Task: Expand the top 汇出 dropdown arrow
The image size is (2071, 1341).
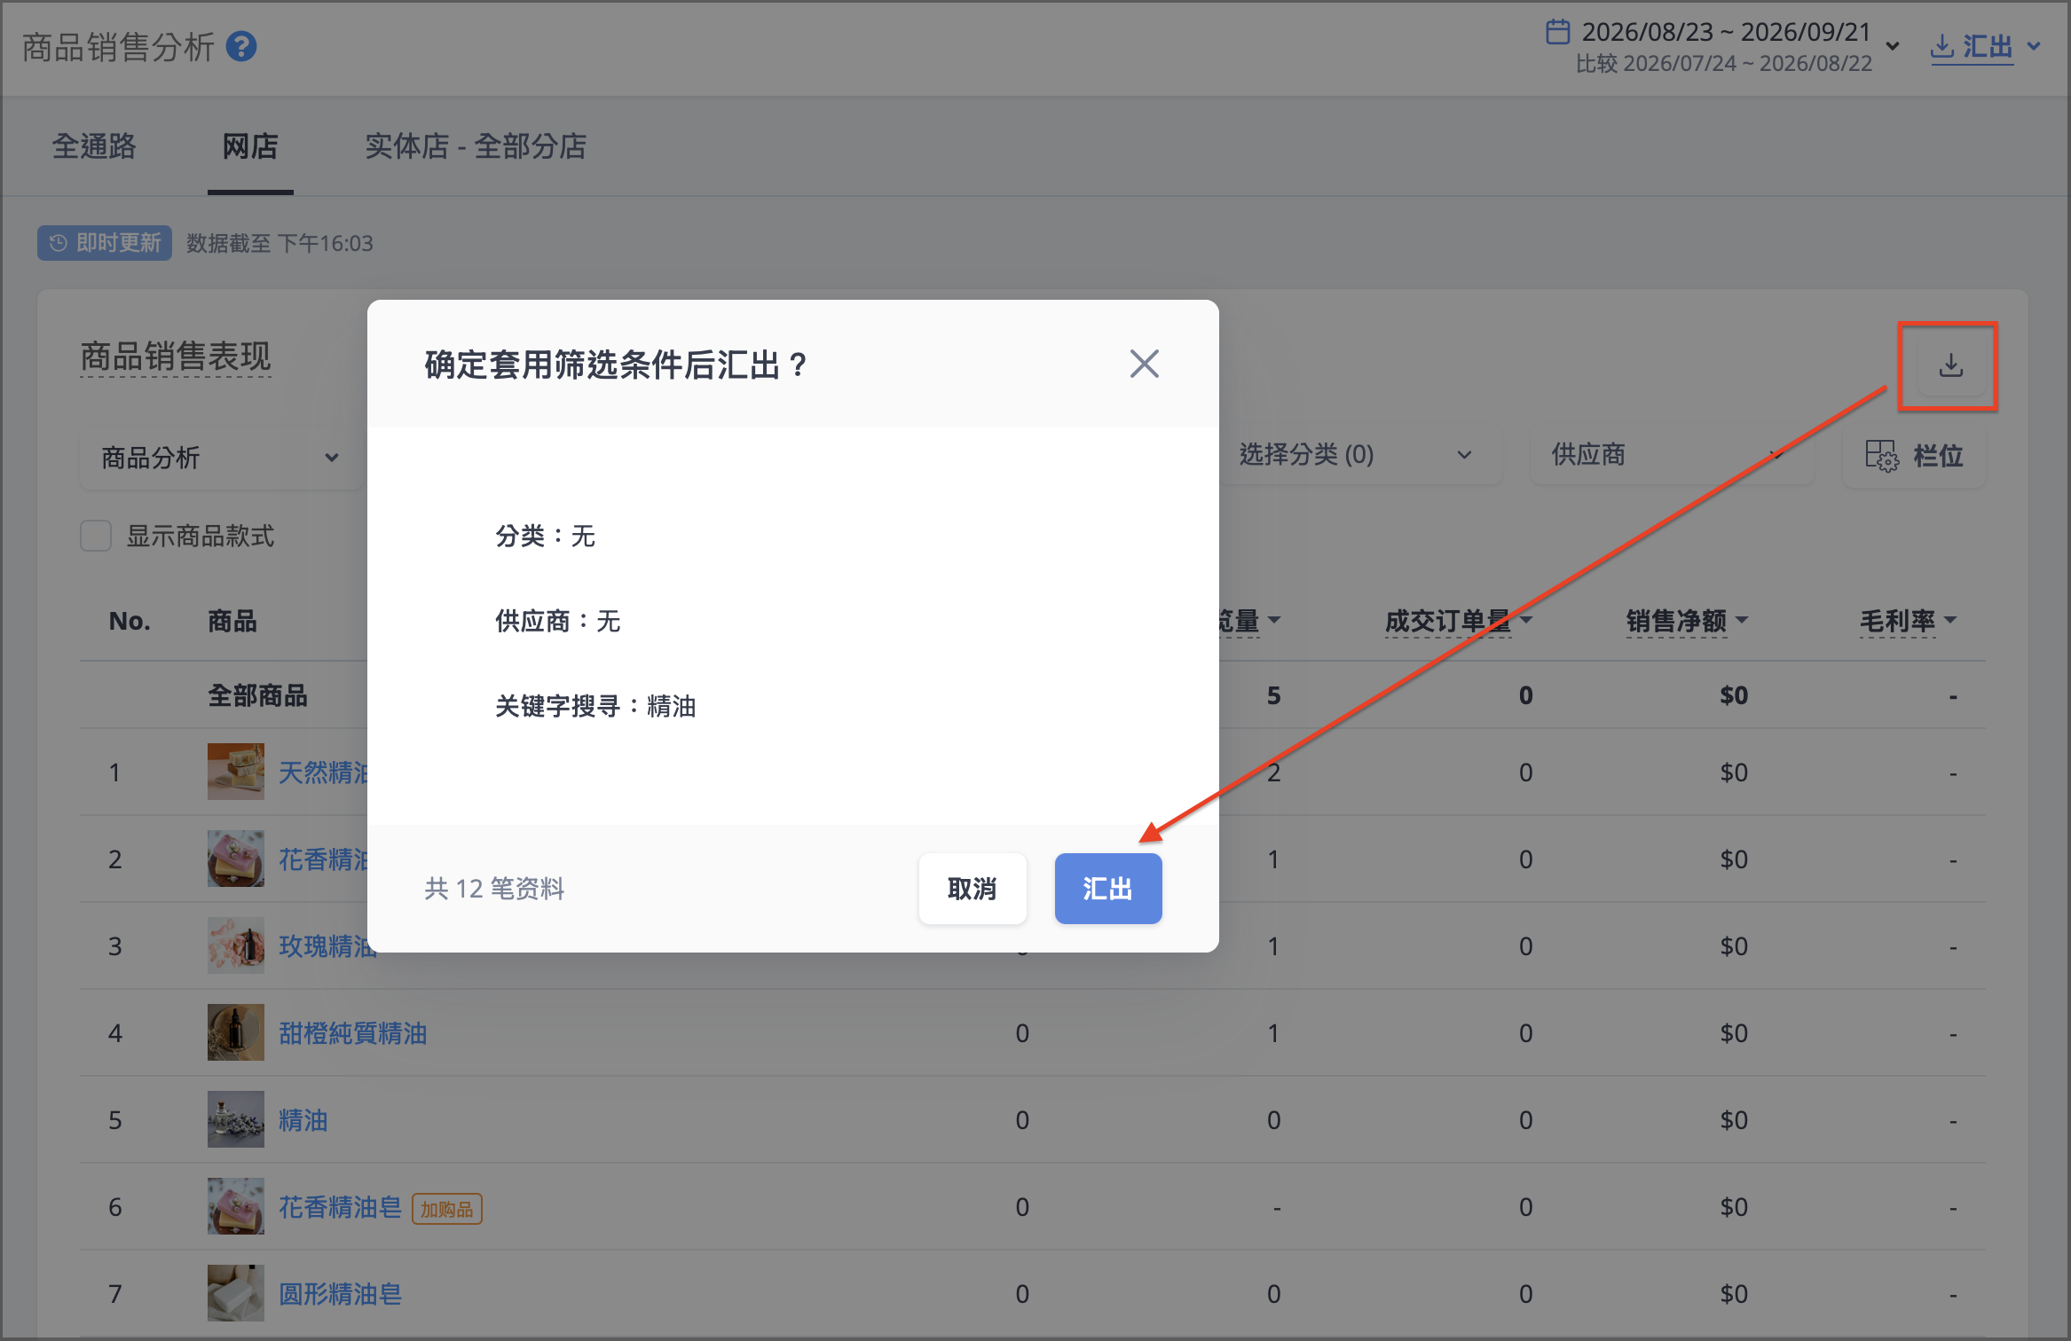Action: [2034, 46]
